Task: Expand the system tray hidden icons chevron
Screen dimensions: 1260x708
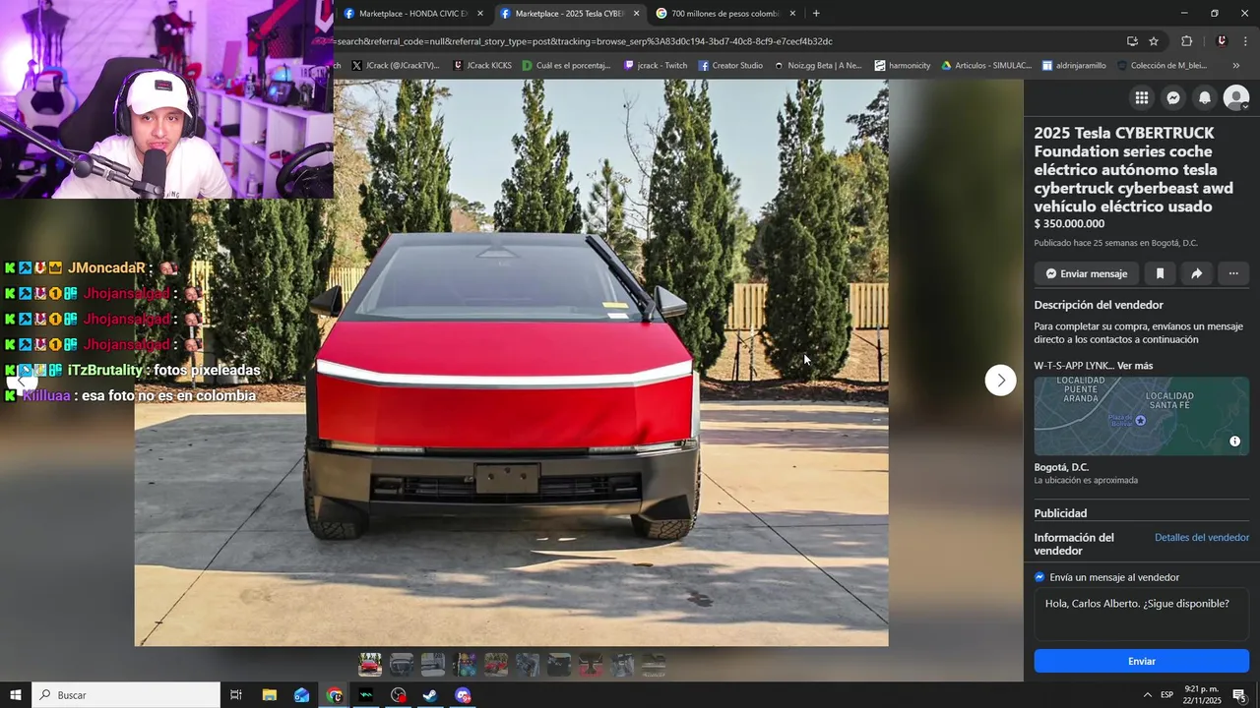Action: 1147,695
